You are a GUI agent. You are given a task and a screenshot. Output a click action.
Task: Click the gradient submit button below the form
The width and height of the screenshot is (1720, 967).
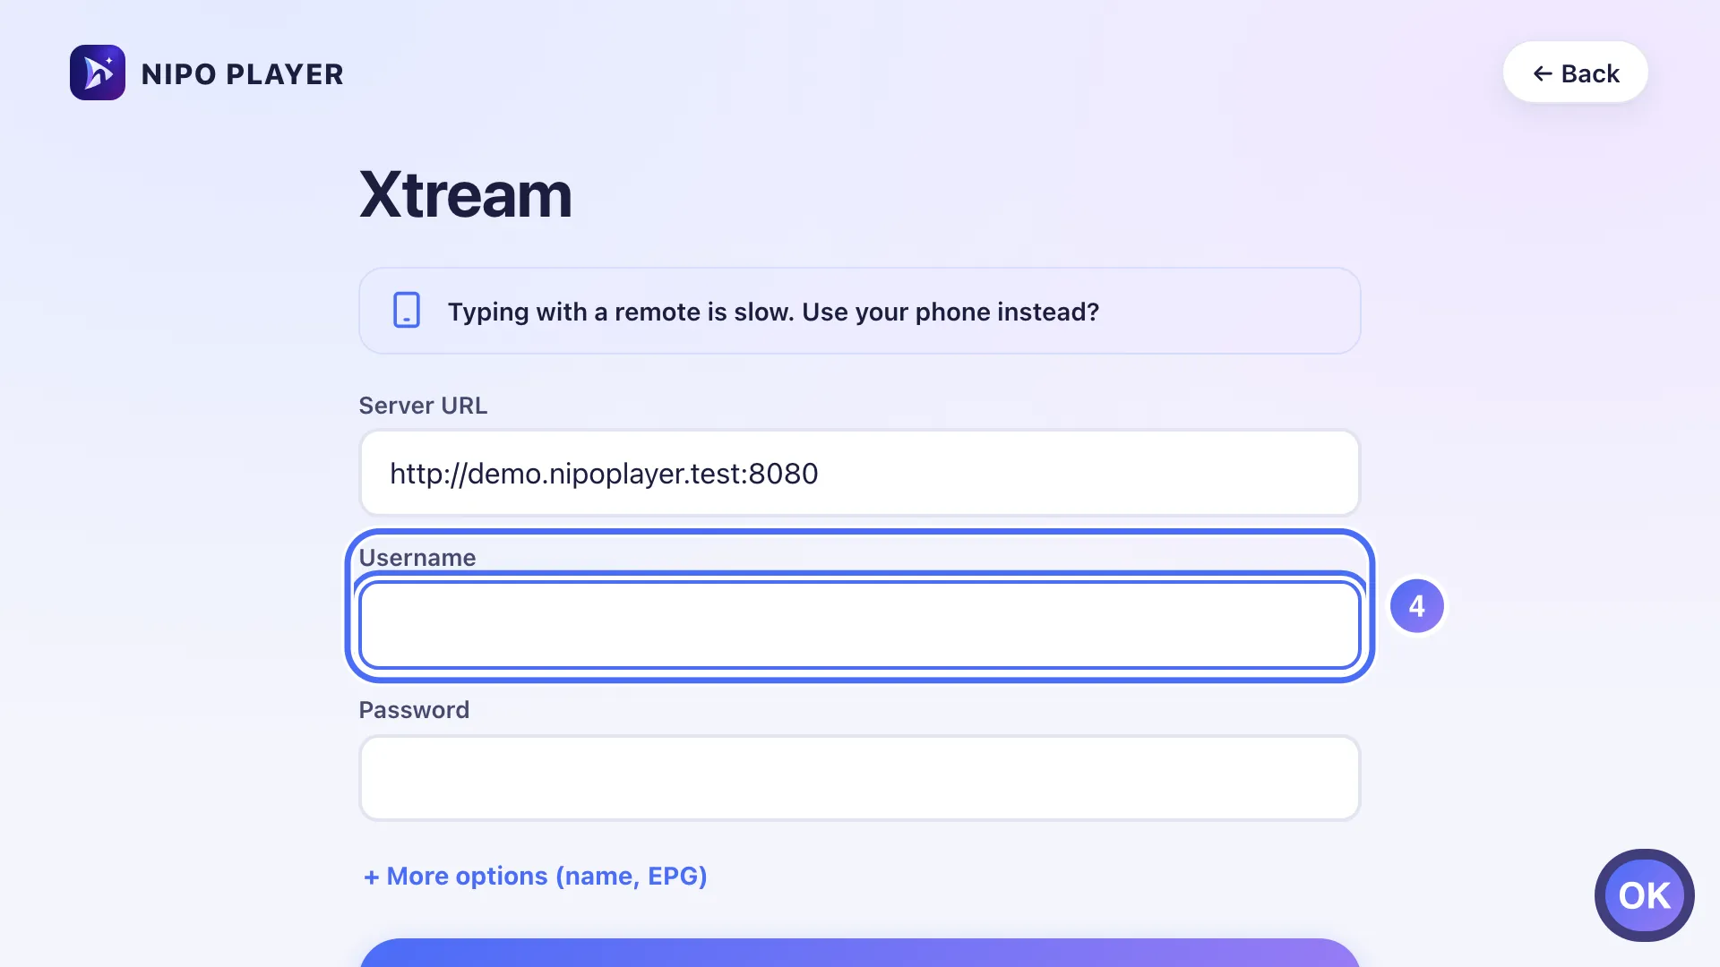click(x=859, y=953)
